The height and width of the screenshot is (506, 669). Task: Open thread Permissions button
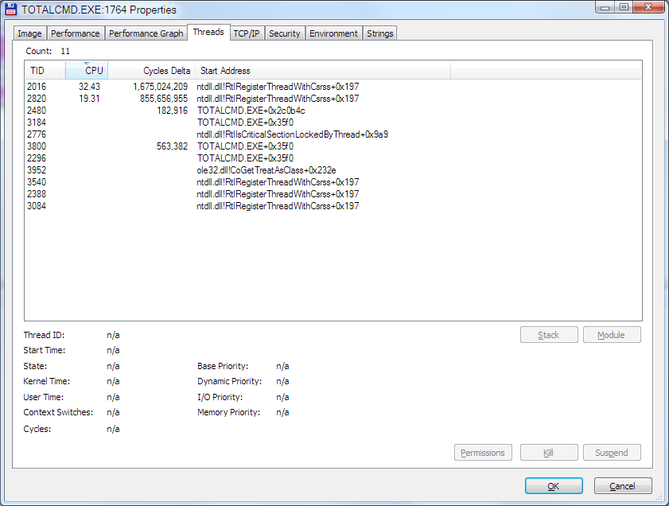483,453
